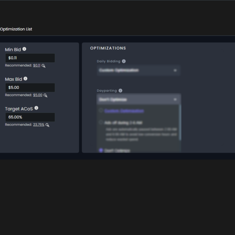Screen dimensions: 235x235
Task: Select the Don't Optimize radio option
Action: pyautogui.click(x=101, y=150)
